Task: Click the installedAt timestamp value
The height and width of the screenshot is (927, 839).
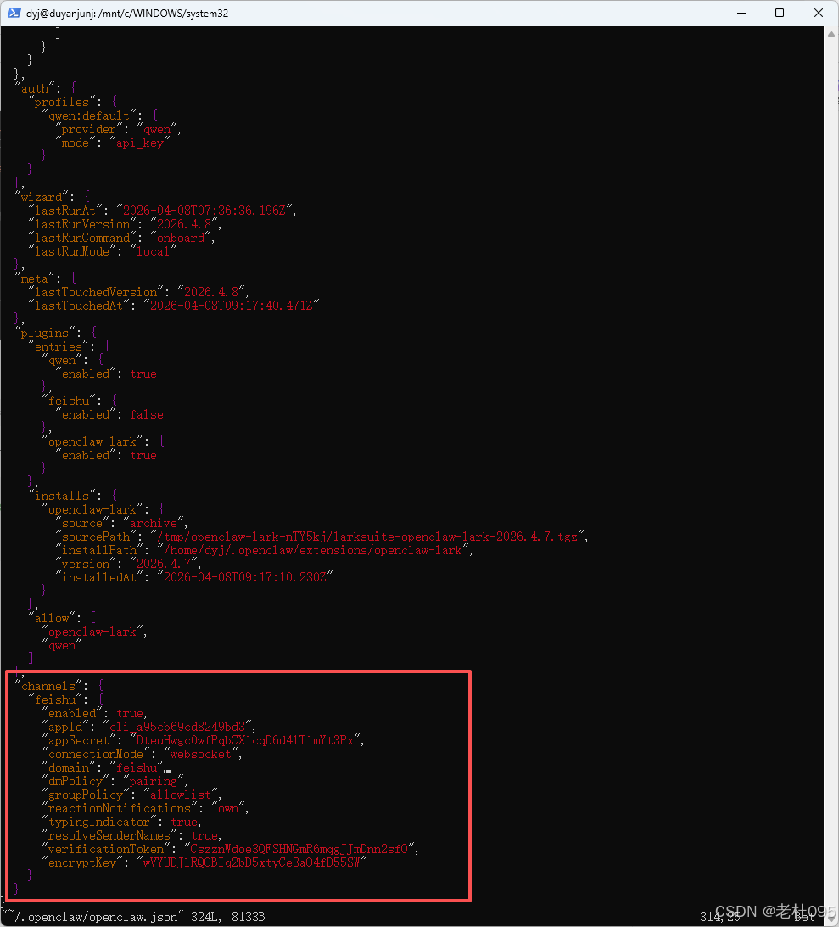Action: pyautogui.click(x=244, y=578)
